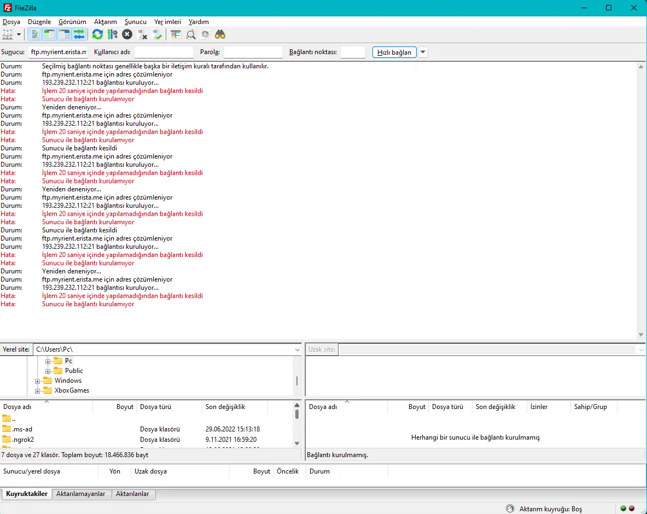Viewport: 647px width, 514px height.
Task: Toggle local directory tree display
Action: coord(50,34)
